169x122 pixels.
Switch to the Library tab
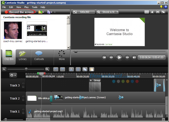click(x=23, y=57)
